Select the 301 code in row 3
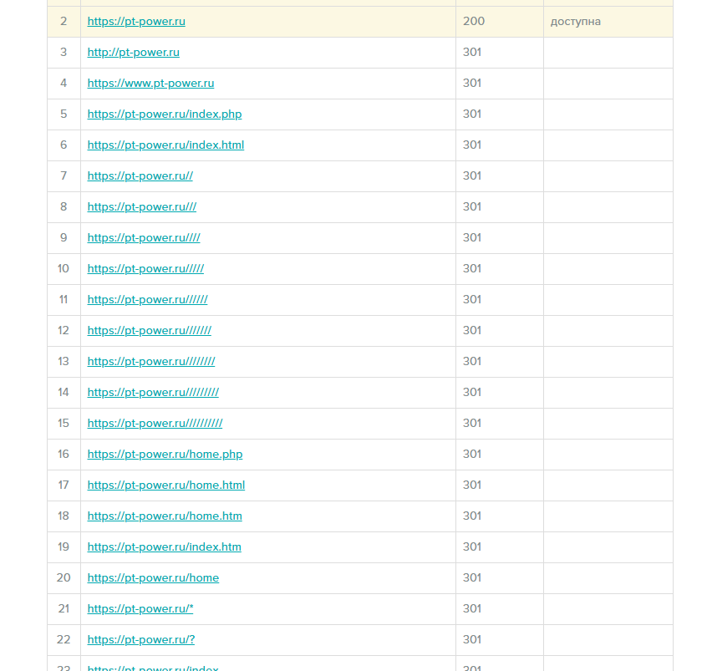Screen dimensions: 707x671 coord(472,53)
